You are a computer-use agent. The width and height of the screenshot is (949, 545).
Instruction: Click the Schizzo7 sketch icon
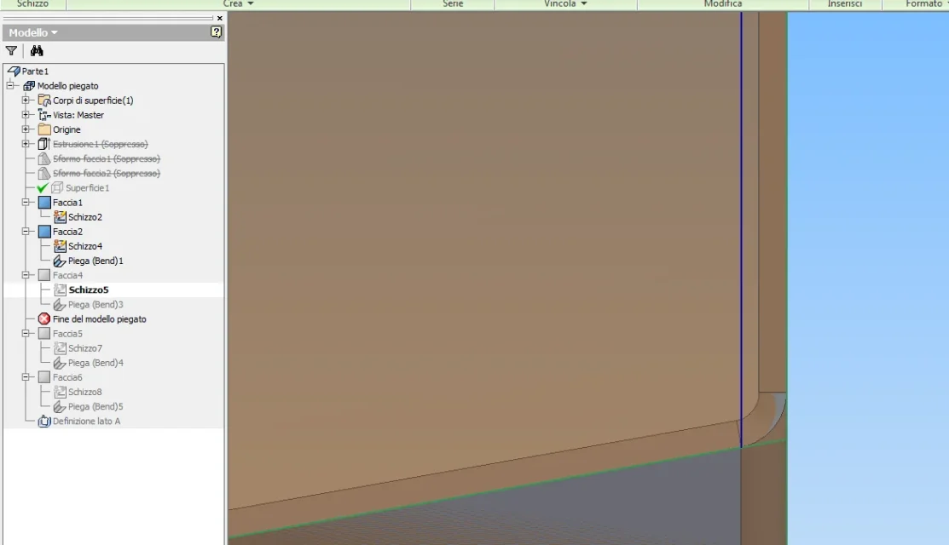pos(60,348)
